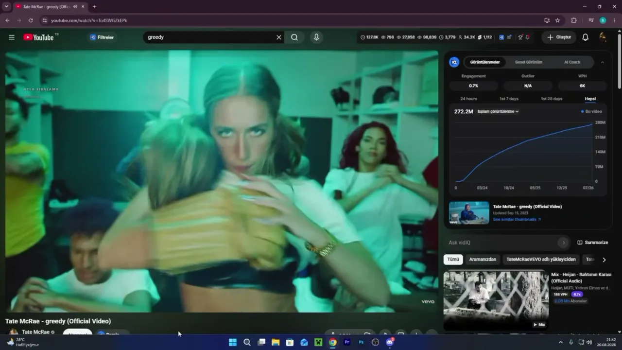Viewport: 622px width, 350px height.
Task: Mute the tab via speaker icon
Action: pyautogui.click(x=75, y=7)
